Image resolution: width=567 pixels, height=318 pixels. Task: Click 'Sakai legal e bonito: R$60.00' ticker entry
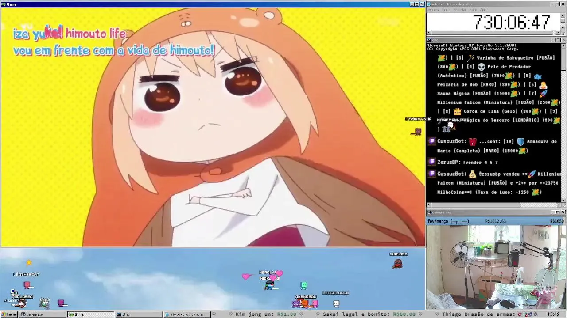(369, 314)
